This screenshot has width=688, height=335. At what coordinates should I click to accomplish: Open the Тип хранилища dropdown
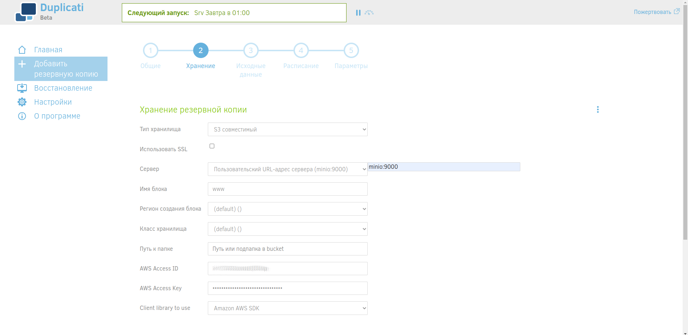tap(288, 129)
